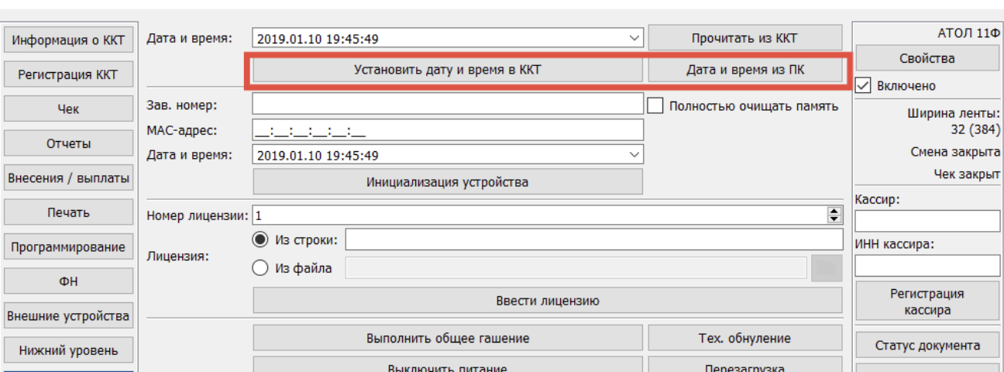Enable Полностью очищать память checkbox
Viewport: 1004px width, 372px height.
[655, 106]
